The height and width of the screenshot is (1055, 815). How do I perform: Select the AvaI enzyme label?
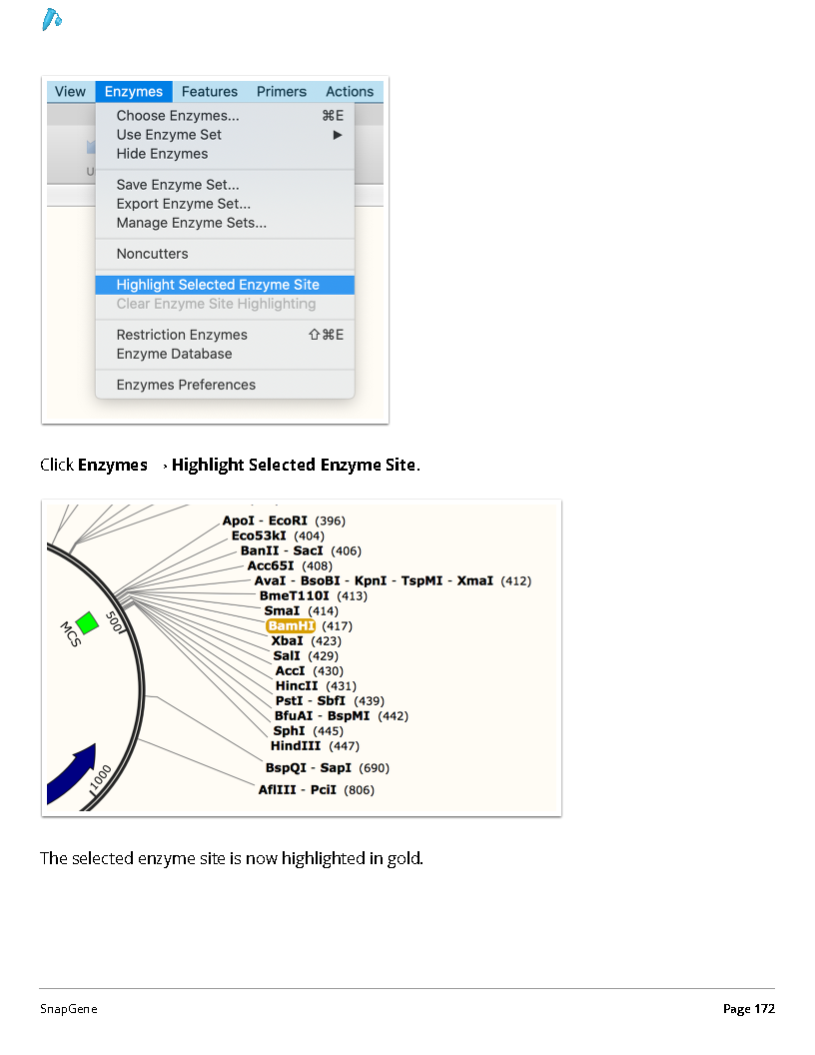click(x=270, y=580)
